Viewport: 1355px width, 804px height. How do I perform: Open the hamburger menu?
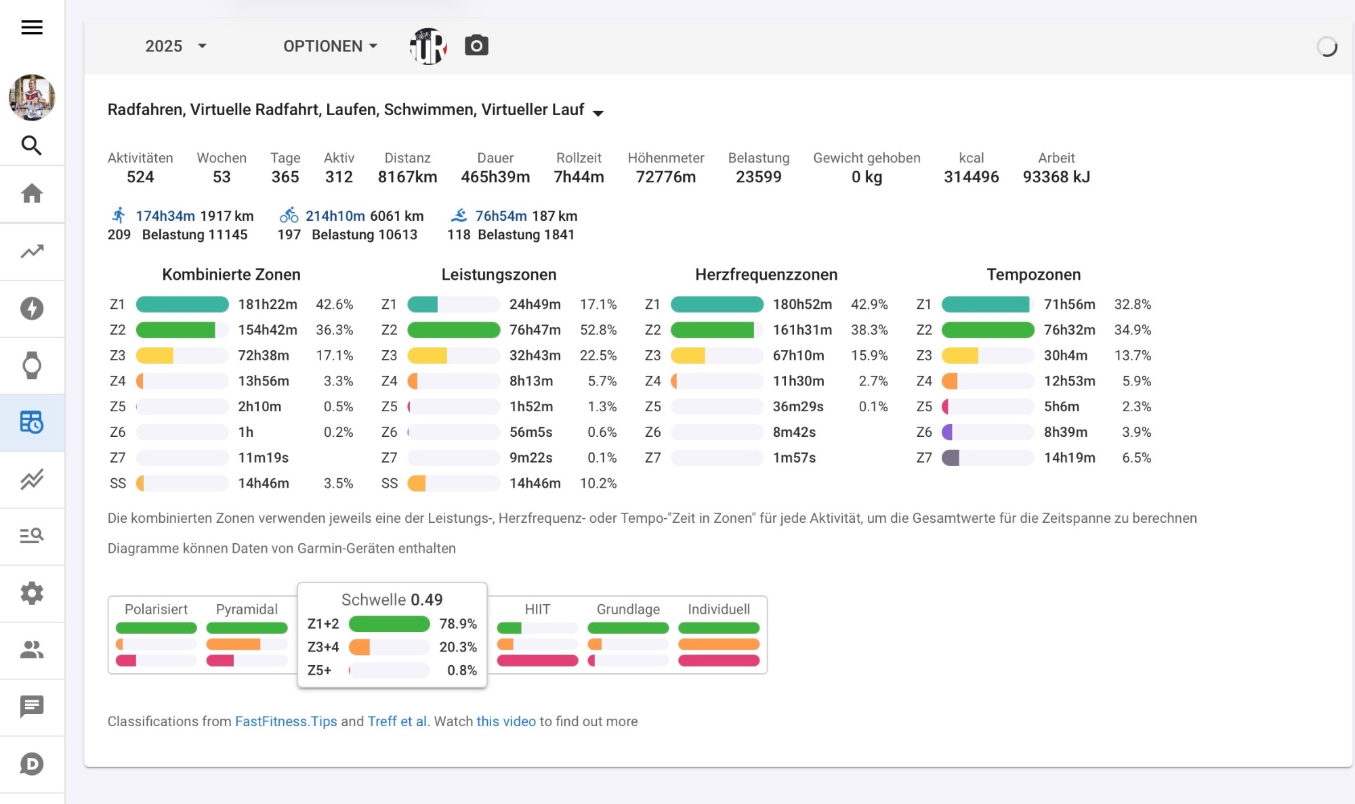tap(32, 27)
